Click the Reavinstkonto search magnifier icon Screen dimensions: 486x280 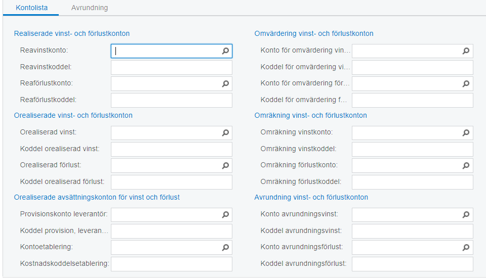tap(226, 51)
